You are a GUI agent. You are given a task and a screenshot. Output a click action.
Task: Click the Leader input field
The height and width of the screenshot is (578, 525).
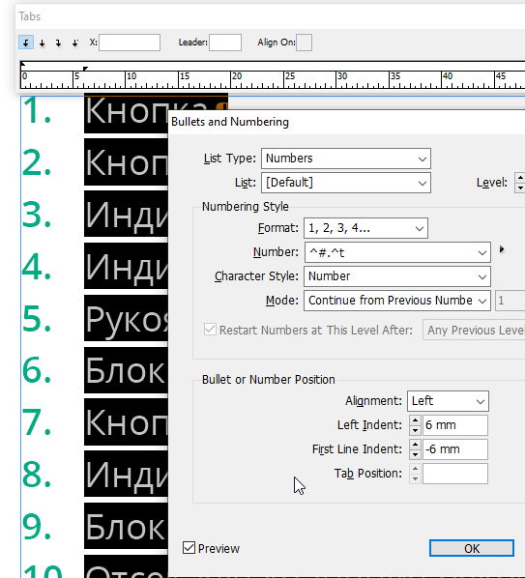point(225,43)
